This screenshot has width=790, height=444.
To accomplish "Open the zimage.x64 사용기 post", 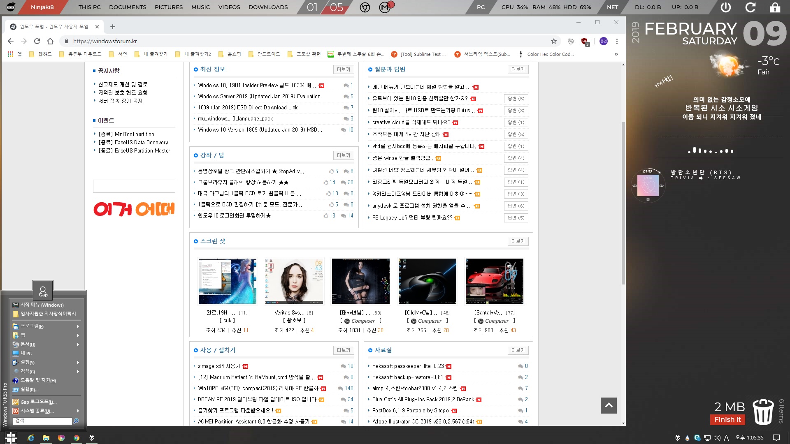I will (x=219, y=366).
